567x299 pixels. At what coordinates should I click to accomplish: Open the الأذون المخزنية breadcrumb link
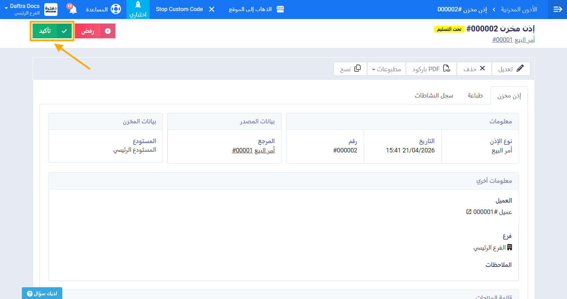tap(519, 9)
